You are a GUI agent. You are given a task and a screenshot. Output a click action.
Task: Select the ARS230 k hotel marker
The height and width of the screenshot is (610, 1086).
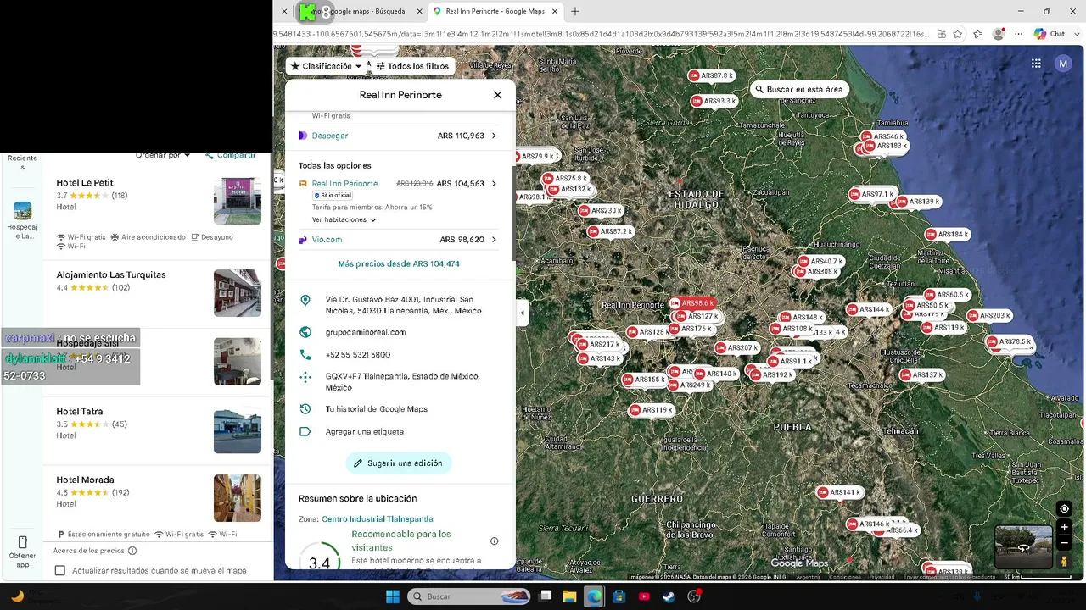tap(601, 210)
